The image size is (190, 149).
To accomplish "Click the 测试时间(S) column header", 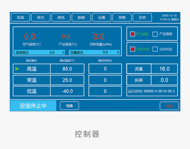I will pos(105,60).
